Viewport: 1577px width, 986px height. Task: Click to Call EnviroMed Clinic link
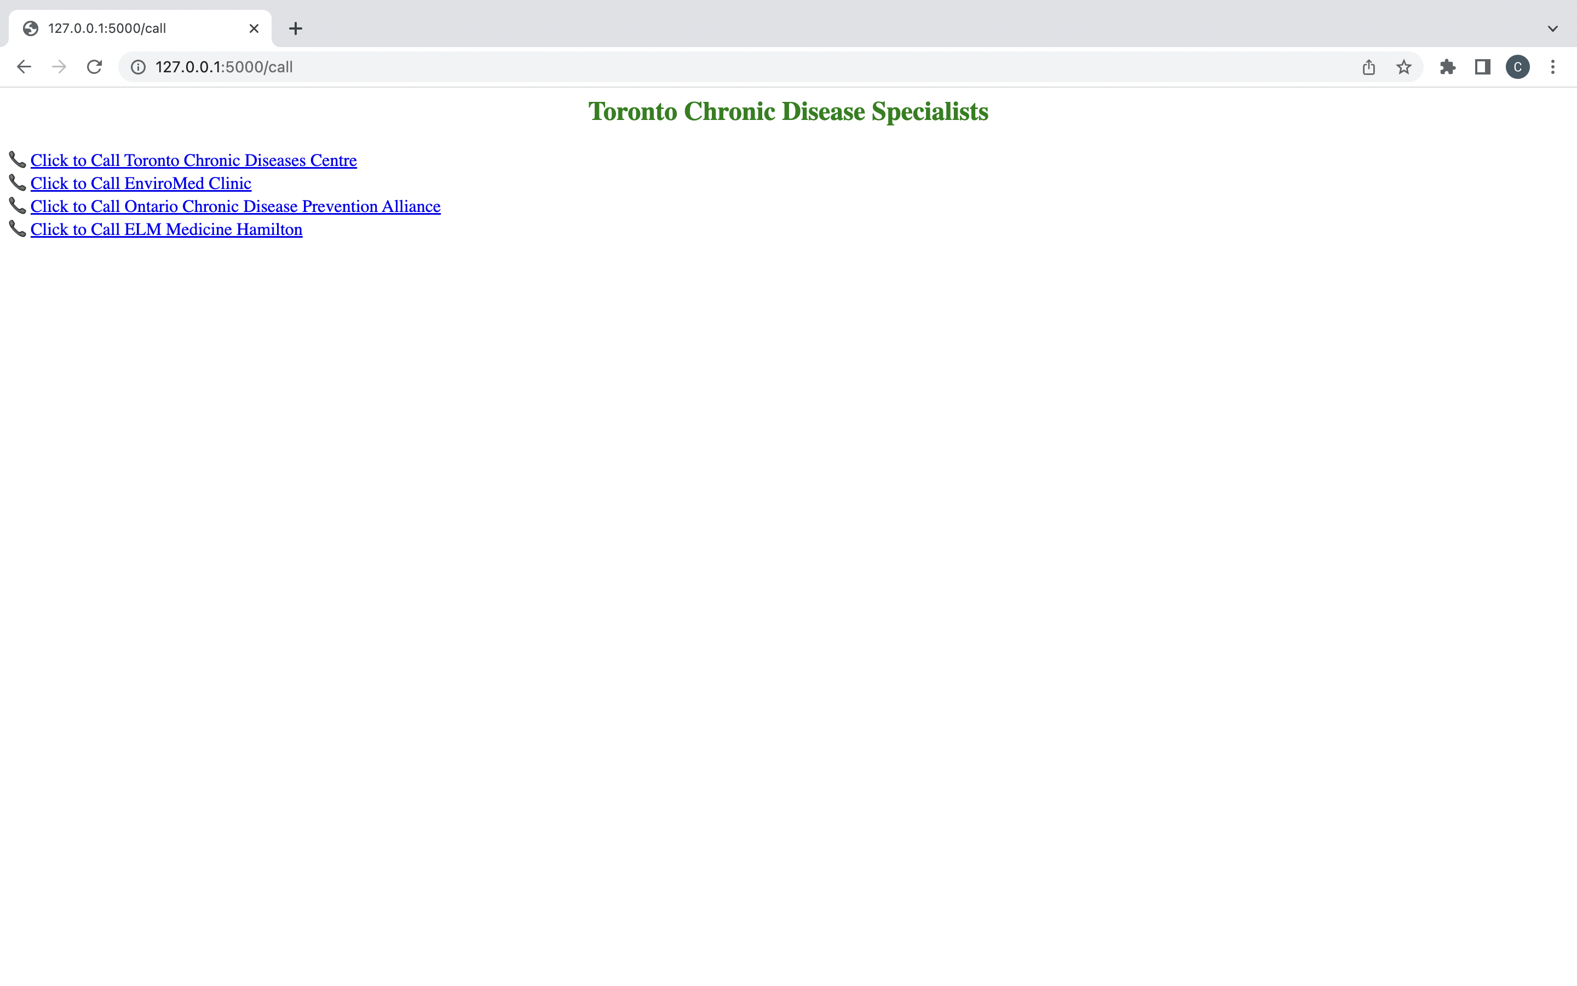141,184
